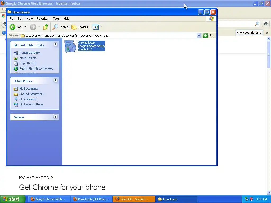This screenshot has height=203, width=271.
Task: Click Rename this file
Action: (30, 53)
